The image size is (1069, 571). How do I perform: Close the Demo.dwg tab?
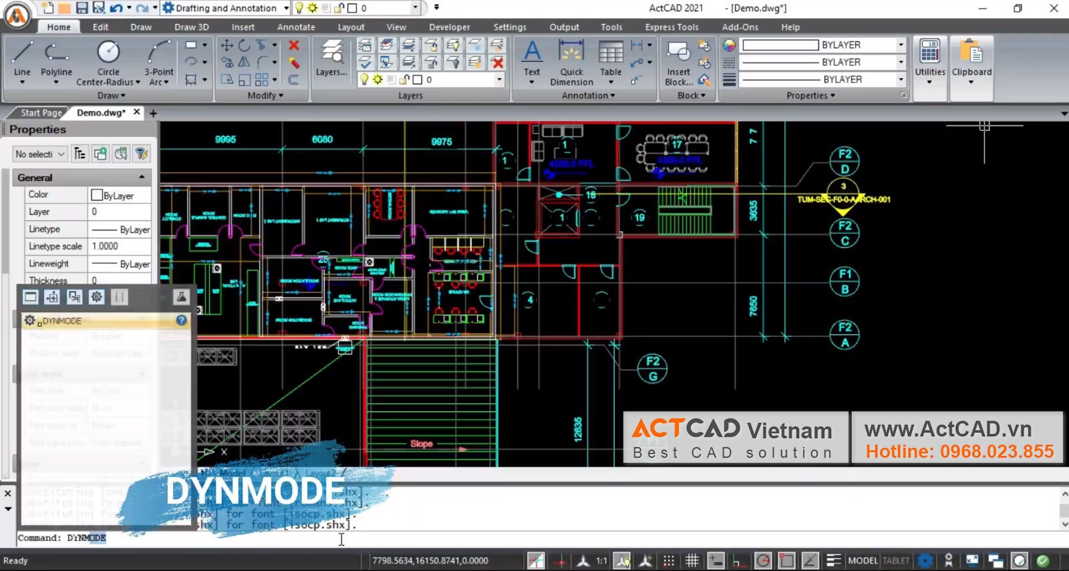coord(137,112)
